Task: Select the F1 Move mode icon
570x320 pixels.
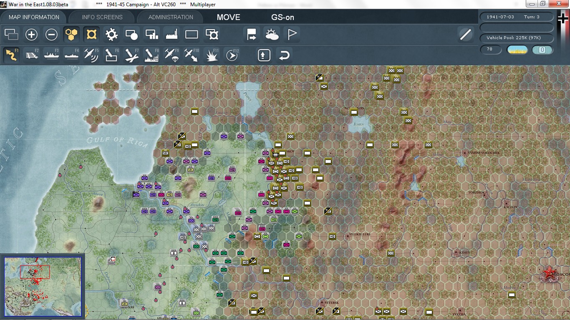Action: [12, 55]
